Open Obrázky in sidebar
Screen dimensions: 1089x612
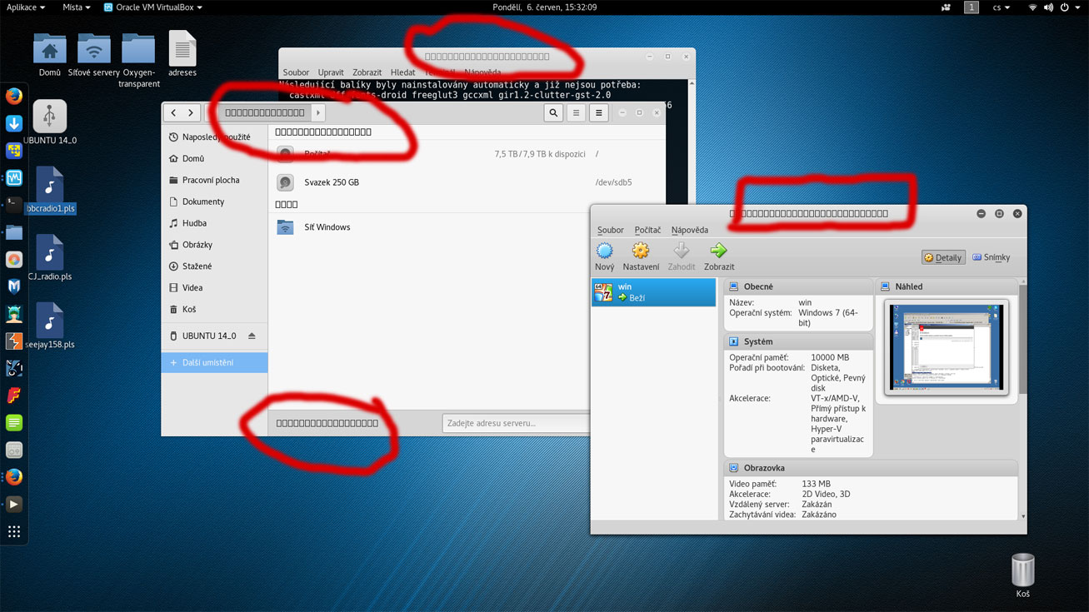[x=214, y=245]
